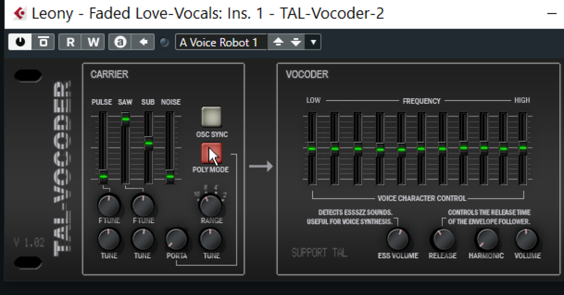564x295 pixels.
Task: Click the vocoder VOLUME knob
Action: click(x=526, y=240)
